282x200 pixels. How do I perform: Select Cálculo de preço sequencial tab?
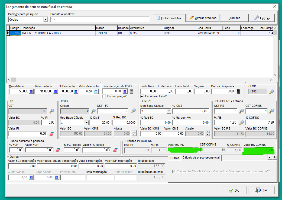click(x=201, y=157)
